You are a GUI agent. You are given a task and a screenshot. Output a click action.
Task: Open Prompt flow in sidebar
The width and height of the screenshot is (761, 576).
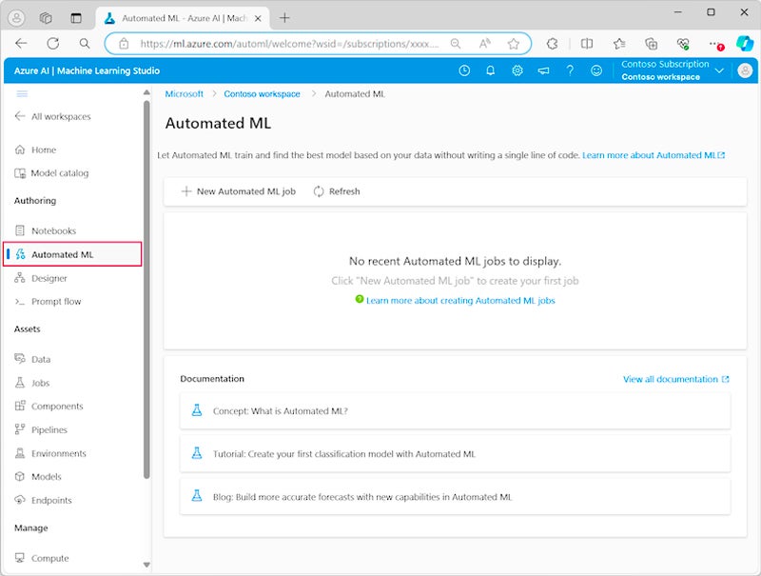click(49, 301)
